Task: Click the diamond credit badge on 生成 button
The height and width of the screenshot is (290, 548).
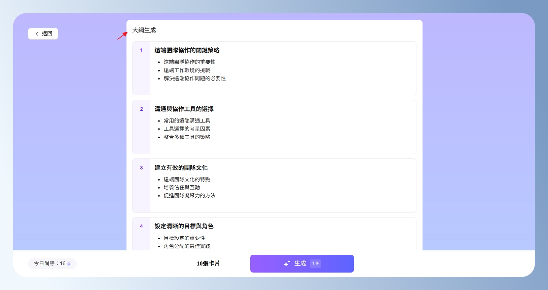Action: (315, 263)
